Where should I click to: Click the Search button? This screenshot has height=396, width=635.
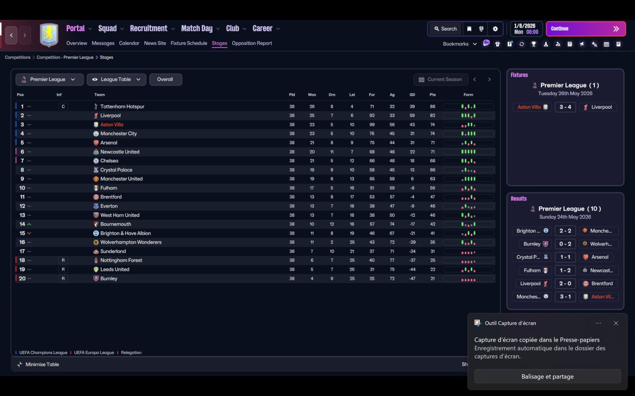coord(445,29)
